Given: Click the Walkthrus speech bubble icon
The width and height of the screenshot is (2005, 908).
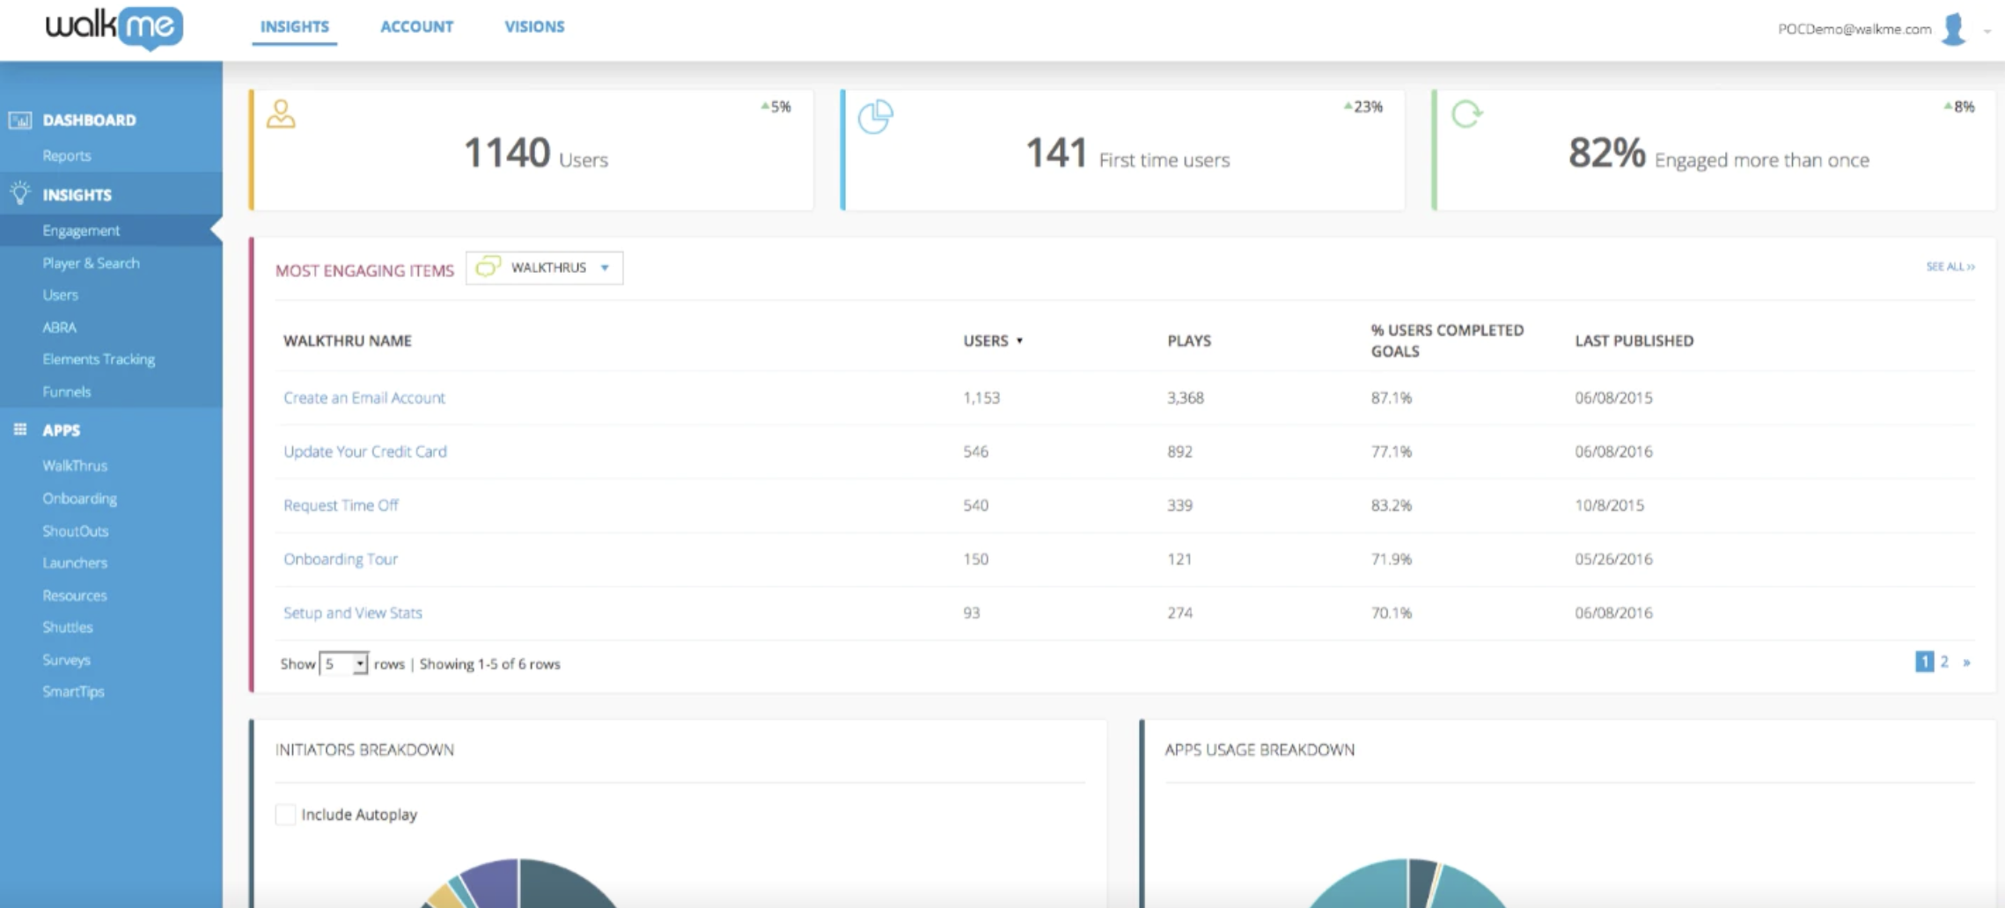Looking at the screenshot, I should (488, 267).
